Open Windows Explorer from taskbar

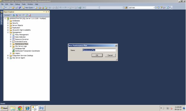pyautogui.click(x=13, y=108)
